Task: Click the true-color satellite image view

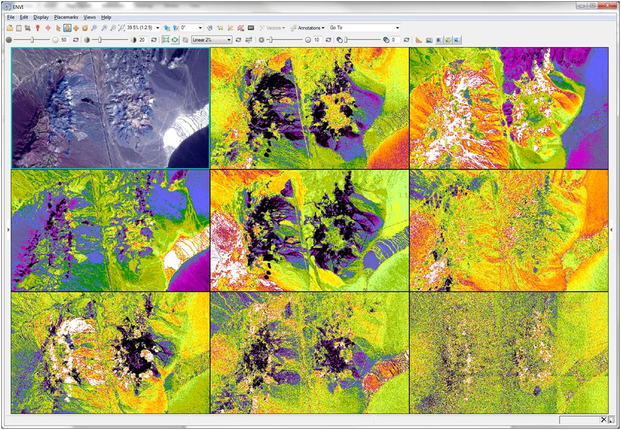Action: coord(110,108)
